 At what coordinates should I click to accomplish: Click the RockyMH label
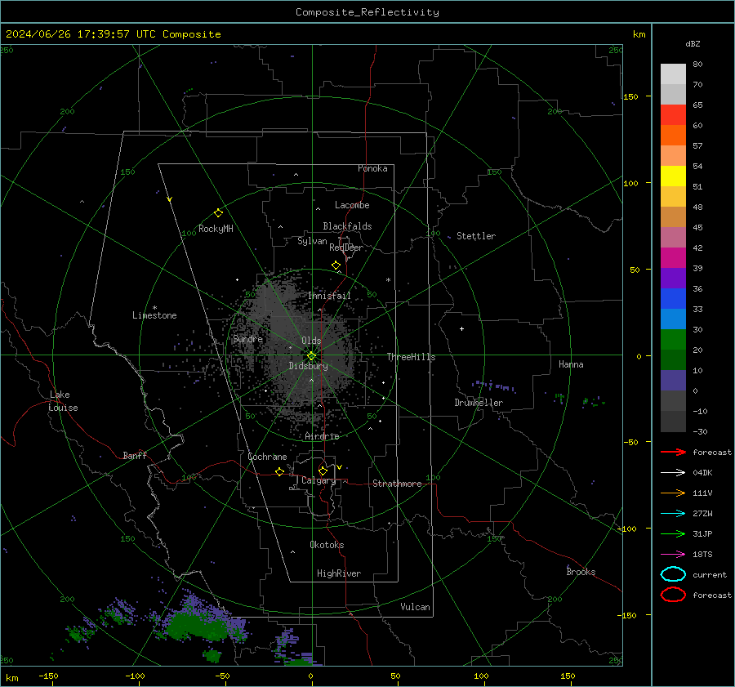(216, 229)
